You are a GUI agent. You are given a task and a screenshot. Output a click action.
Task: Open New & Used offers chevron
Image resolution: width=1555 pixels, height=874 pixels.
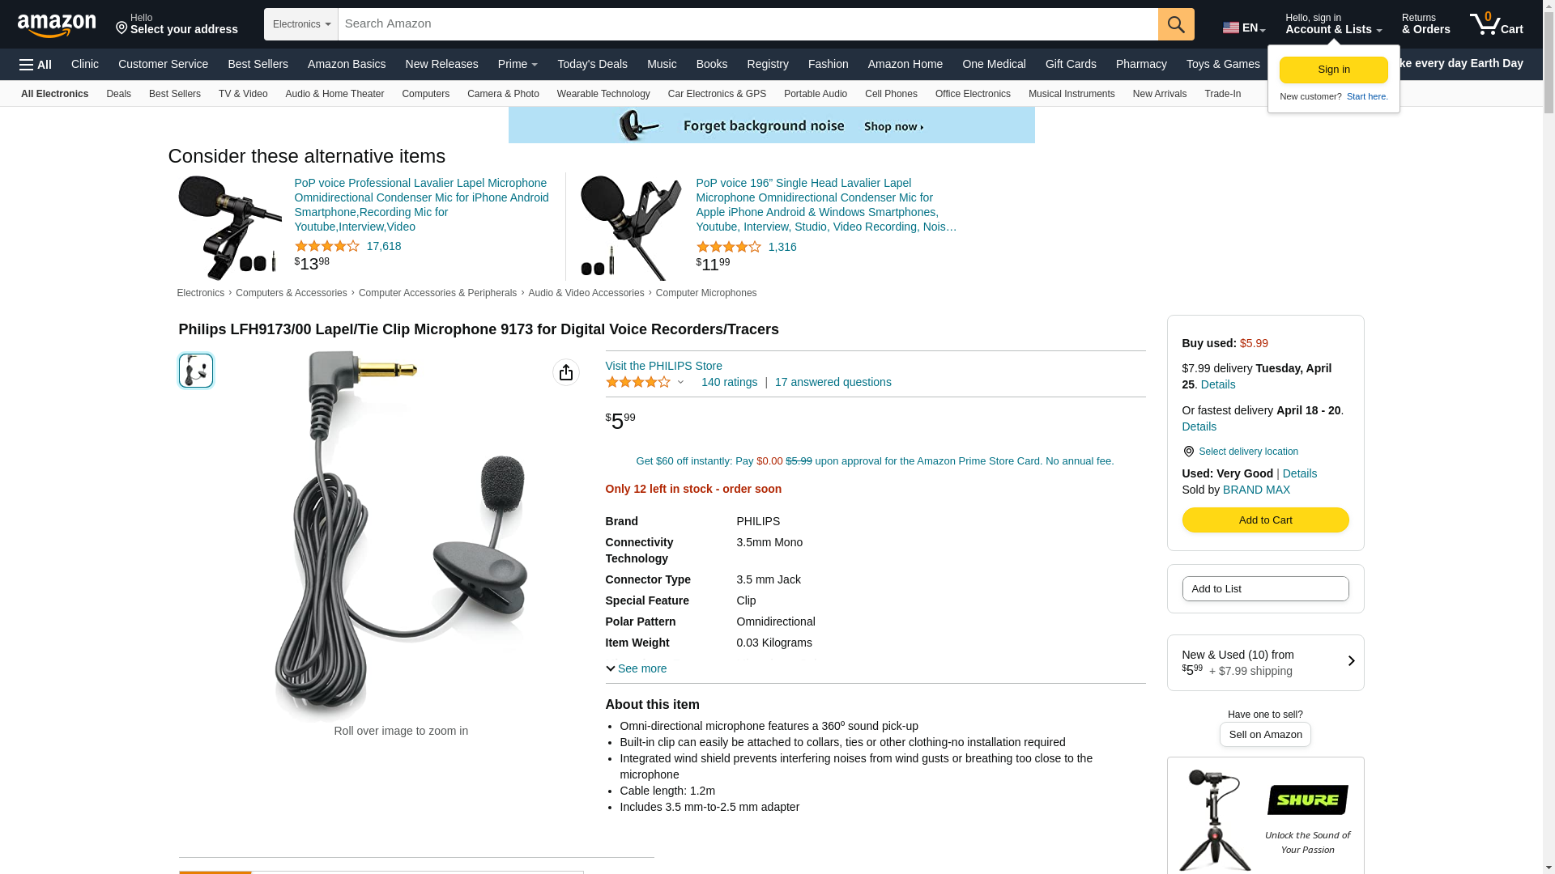tap(1351, 661)
